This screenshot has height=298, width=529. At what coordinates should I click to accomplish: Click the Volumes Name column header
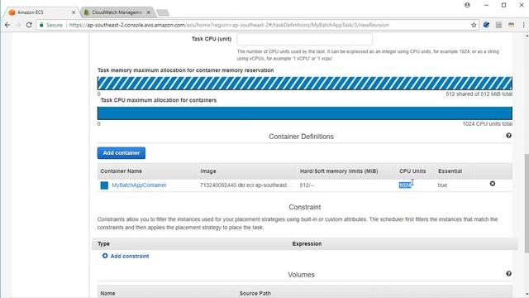107,293
